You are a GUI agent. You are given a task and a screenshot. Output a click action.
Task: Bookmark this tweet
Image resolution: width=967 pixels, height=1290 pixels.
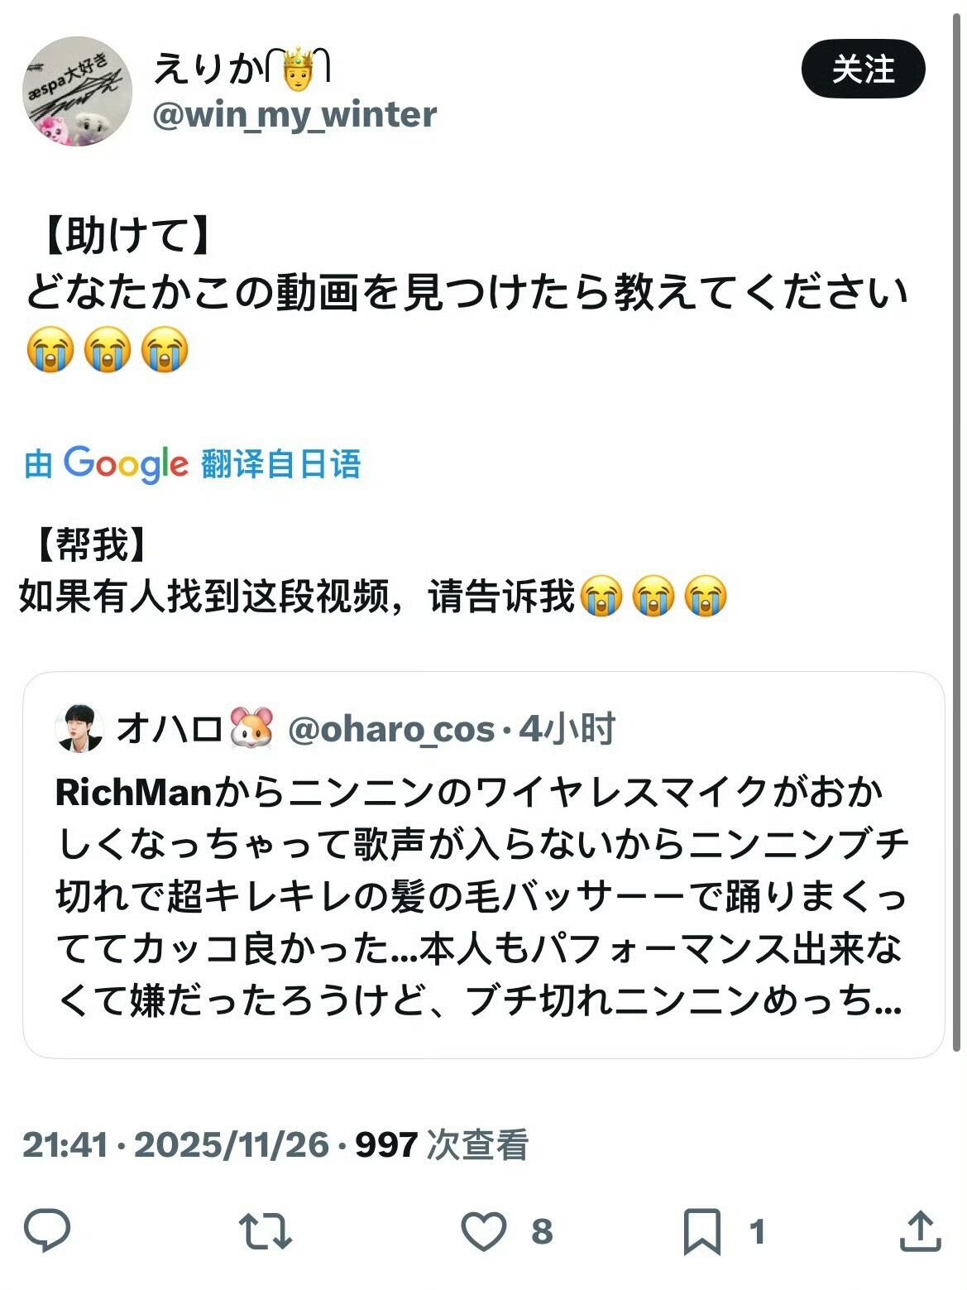click(702, 1232)
